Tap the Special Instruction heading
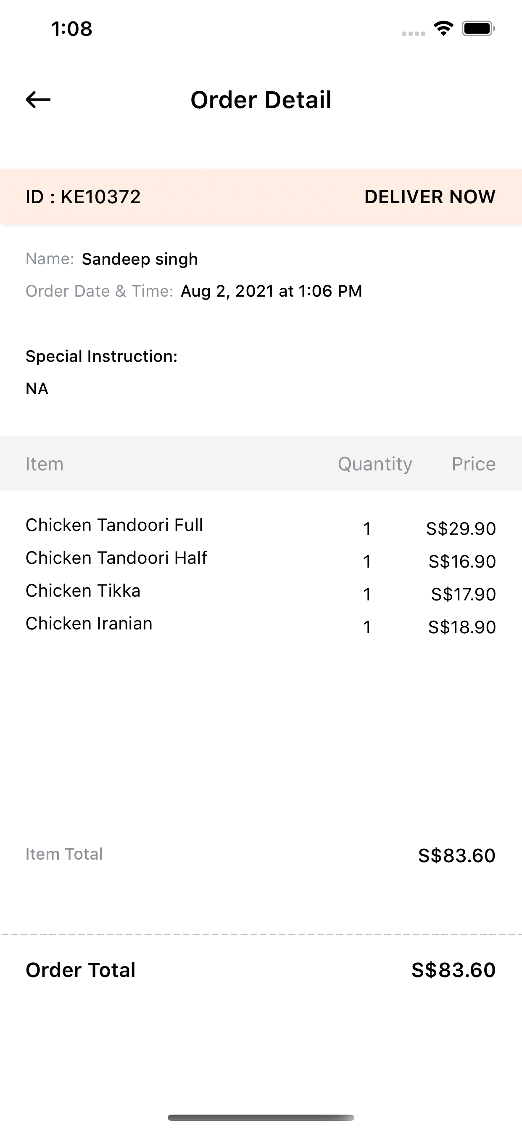This screenshot has height=1131, width=522. 102,356
